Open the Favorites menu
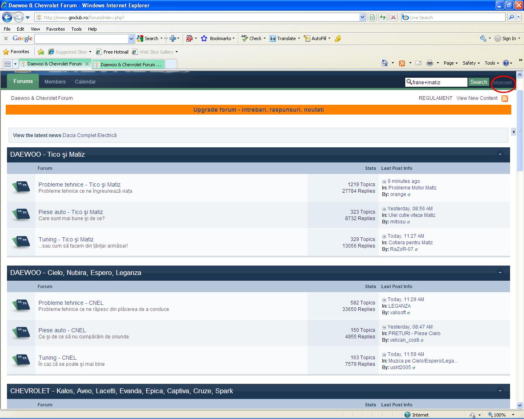Image resolution: width=524 pixels, height=419 pixels. (x=55, y=29)
